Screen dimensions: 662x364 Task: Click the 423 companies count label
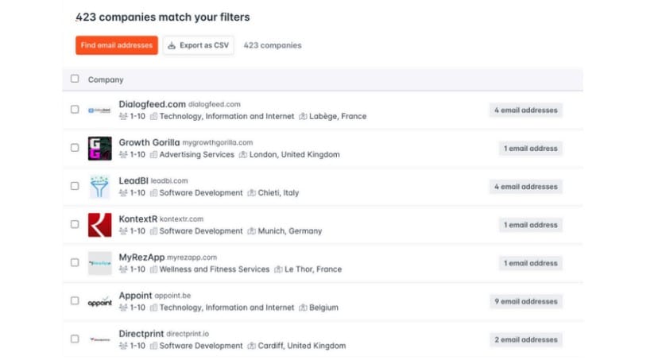pos(273,45)
